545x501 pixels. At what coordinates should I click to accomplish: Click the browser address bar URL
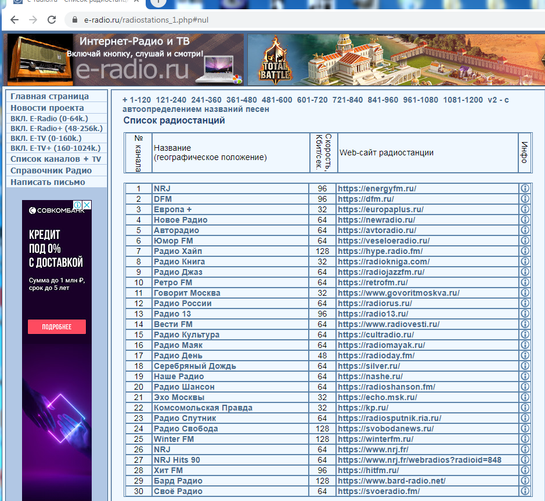click(x=146, y=20)
